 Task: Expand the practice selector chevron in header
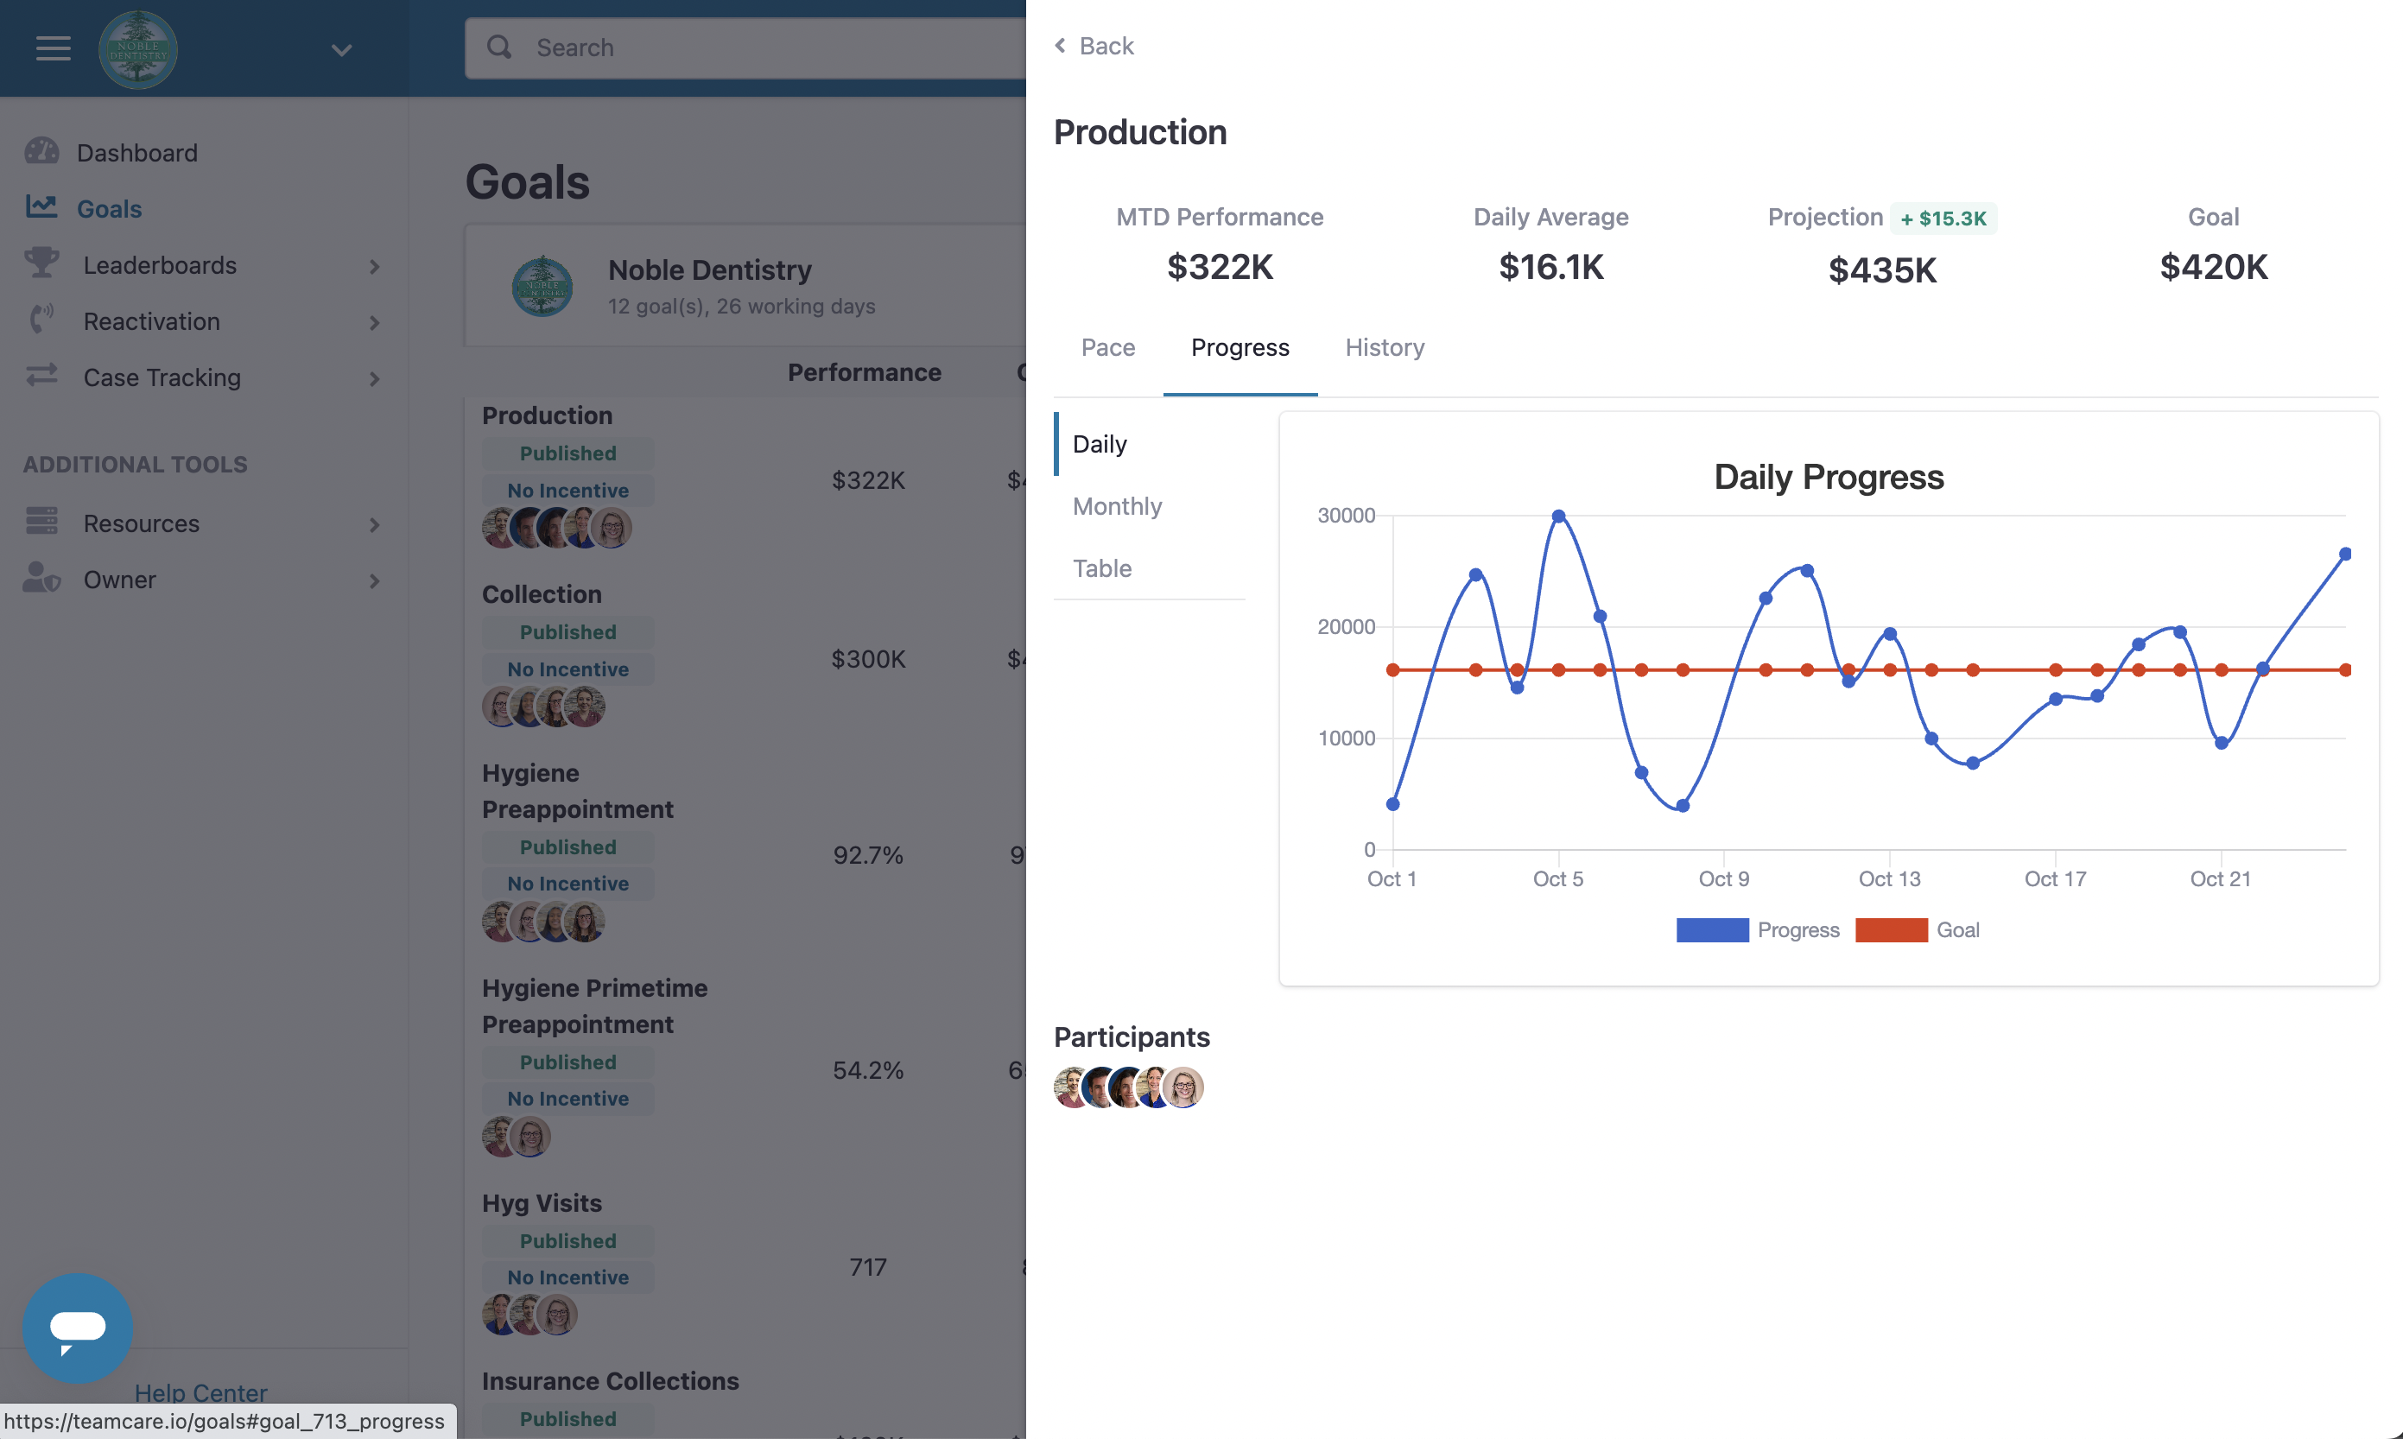pos(341,49)
